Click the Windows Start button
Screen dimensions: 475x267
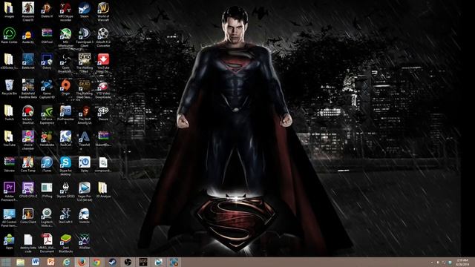(5, 262)
